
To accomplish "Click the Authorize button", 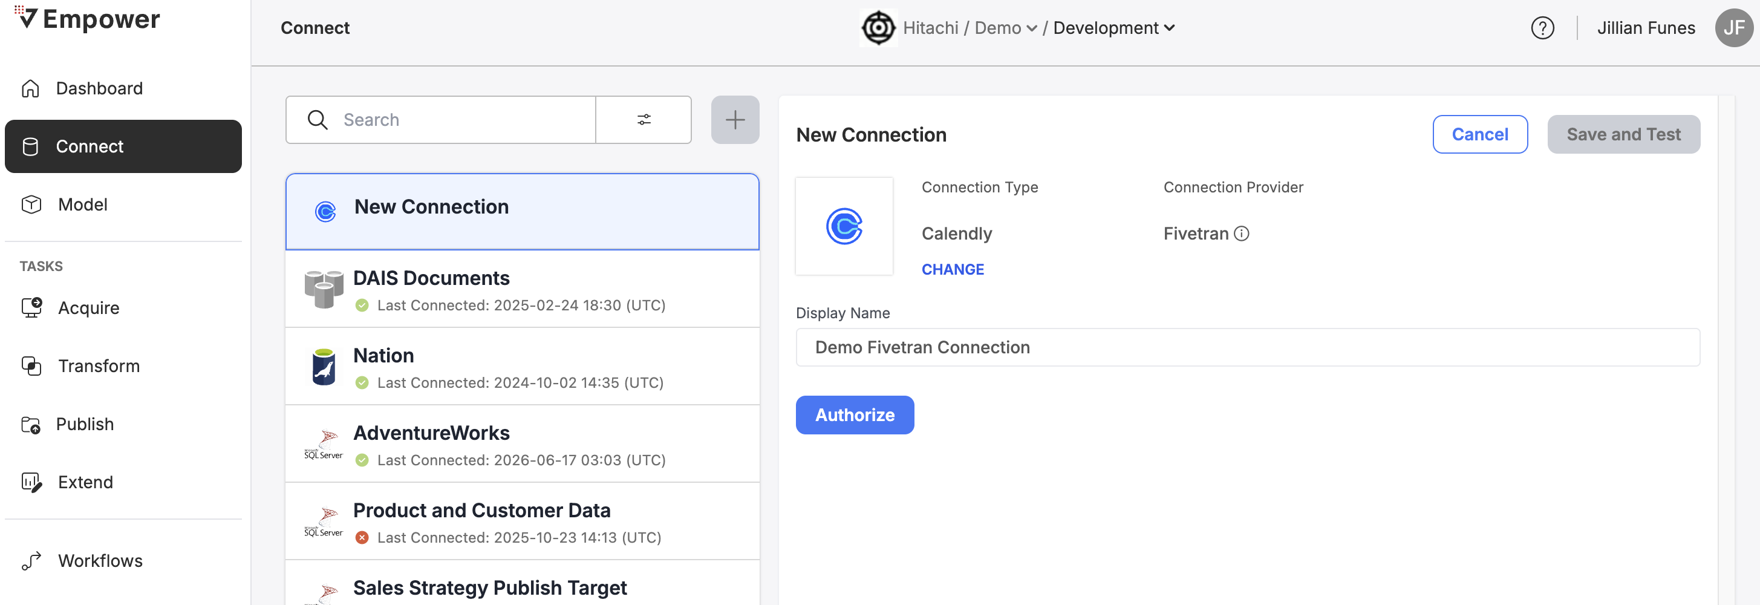I will click(x=855, y=415).
